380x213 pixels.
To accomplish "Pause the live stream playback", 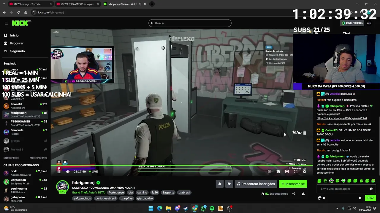I will 59,171.
